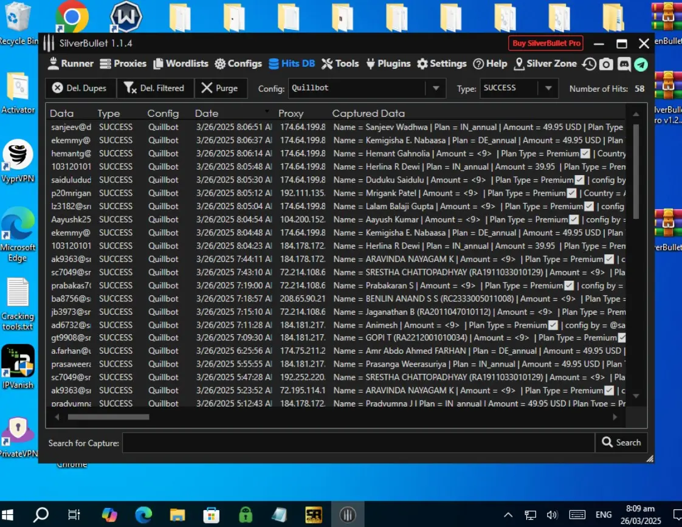The height and width of the screenshot is (527, 682).
Task: Sort hits by the Date column header
Action: point(207,114)
